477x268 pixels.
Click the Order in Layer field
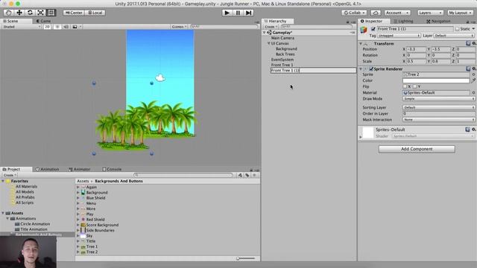coord(439,114)
